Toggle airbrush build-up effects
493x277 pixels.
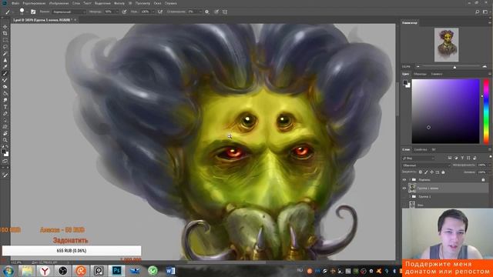[x=160, y=12]
